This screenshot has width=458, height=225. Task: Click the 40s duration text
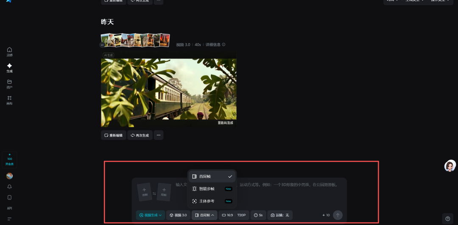coord(198,44)
